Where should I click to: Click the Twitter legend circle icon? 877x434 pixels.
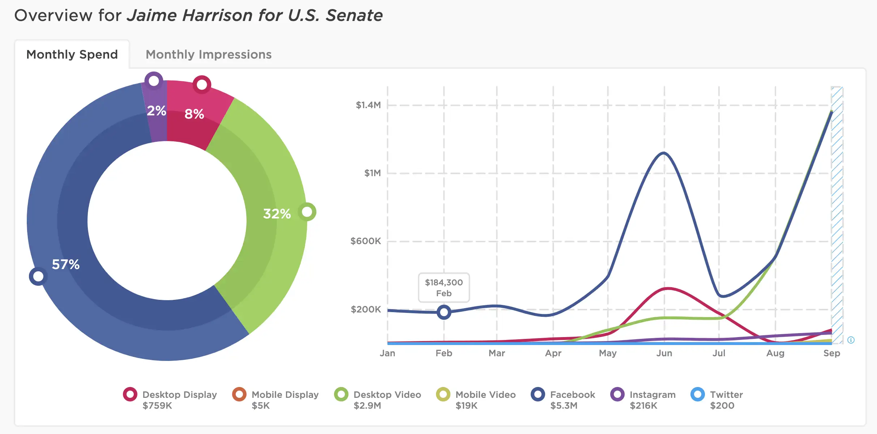click(697, 394)
